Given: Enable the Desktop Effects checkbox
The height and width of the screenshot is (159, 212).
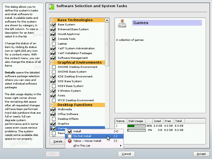Looking at the screenshot, I should (x=54, y=119).
